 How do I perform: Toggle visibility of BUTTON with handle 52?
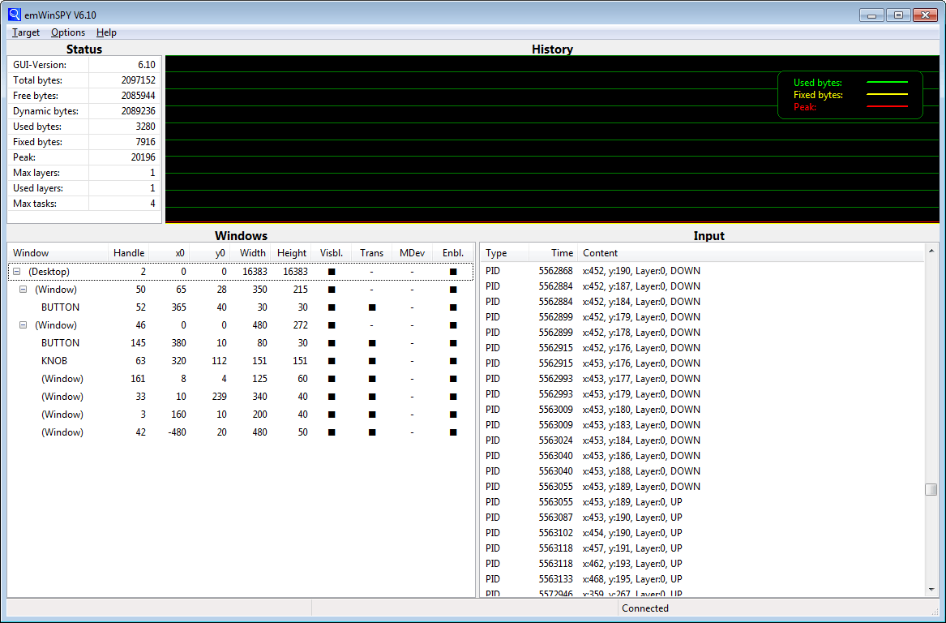(x=331, y=307)
